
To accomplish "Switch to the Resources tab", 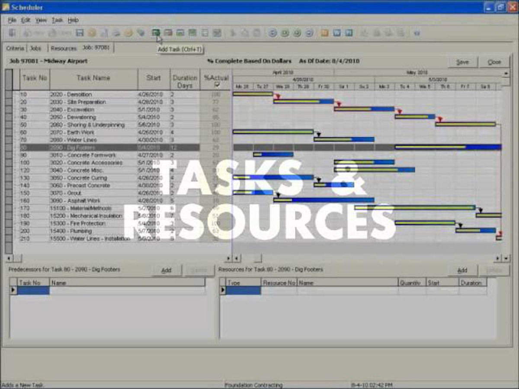I will pos(63,48).
